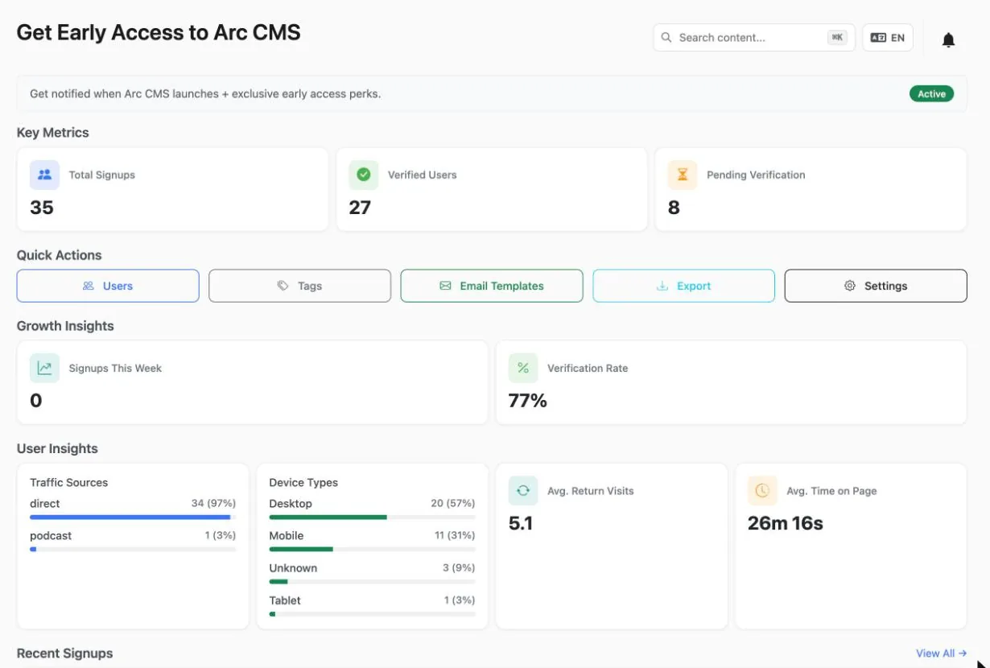This screenshot has height=668, width=990.
Task: Click the people icon in Users button
Action: [89, 286]
